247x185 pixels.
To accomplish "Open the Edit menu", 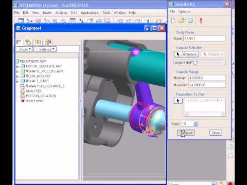I will coord(26,13).
